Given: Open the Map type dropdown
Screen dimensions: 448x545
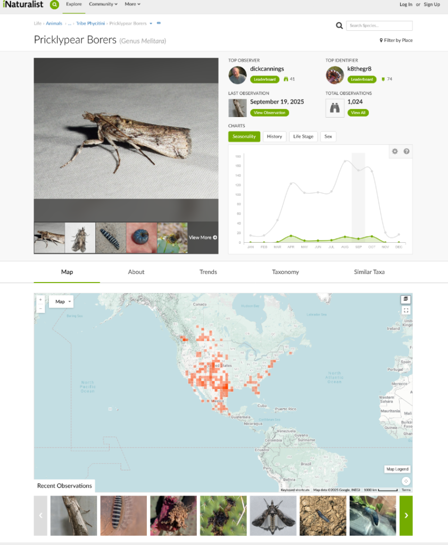Looking at the screenshot, I should (63, 302).
